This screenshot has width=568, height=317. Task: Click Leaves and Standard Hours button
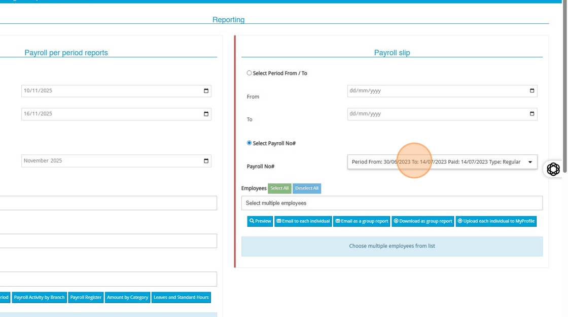pyautogui.click(x=181, y=297)
